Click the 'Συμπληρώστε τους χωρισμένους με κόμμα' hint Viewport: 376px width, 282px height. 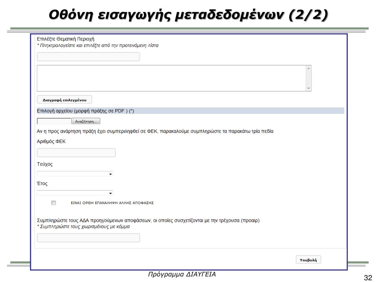click(x=83, y=227)
